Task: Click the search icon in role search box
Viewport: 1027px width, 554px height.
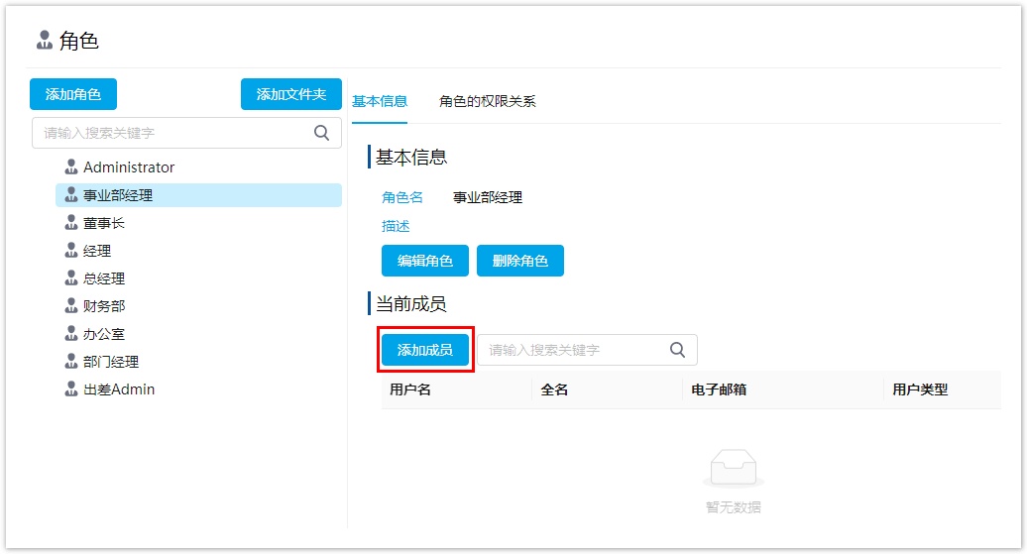Action: click(321, 133)
